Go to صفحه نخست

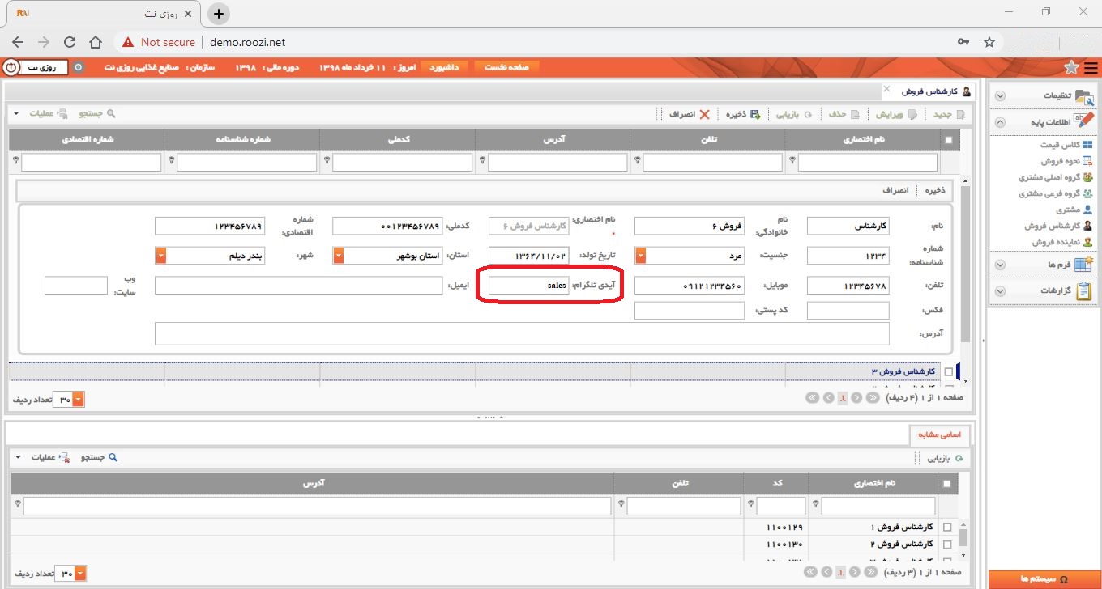(x=506, y=67)
